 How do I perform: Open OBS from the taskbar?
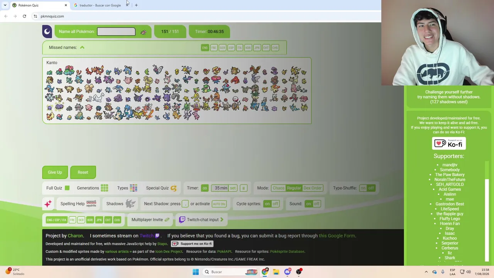point(299,272)
